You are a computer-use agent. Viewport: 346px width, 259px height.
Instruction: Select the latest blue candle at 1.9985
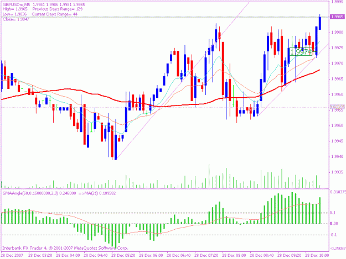pyautogui.click(x=320, y=23)
